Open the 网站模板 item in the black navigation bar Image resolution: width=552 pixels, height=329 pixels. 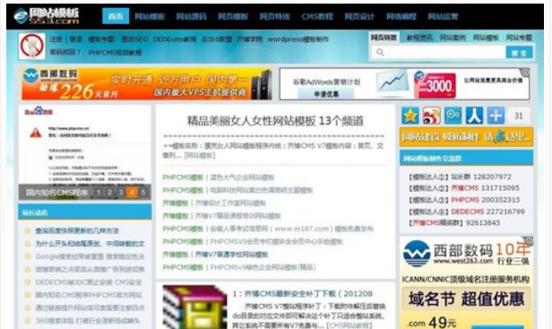[x=150, y=16]
